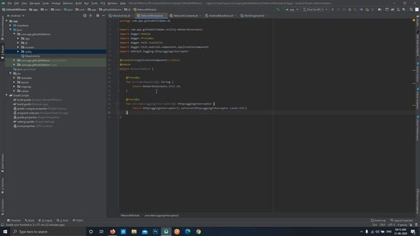Open the Windows notification center
Viewport: 420px width, 236px height.
tap(413, 231)
